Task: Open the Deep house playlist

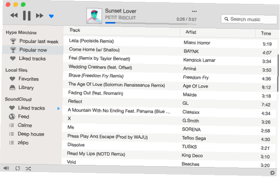Action: point(31,134)
